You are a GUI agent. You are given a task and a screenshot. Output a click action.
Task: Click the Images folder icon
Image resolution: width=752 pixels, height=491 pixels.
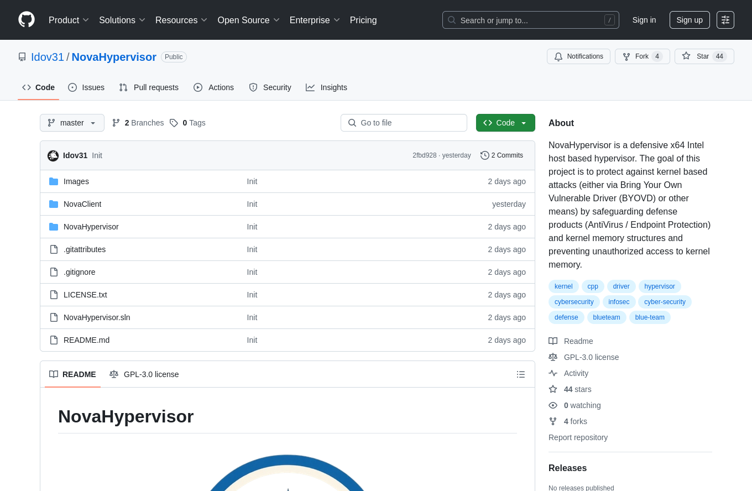tap(54, 181)
